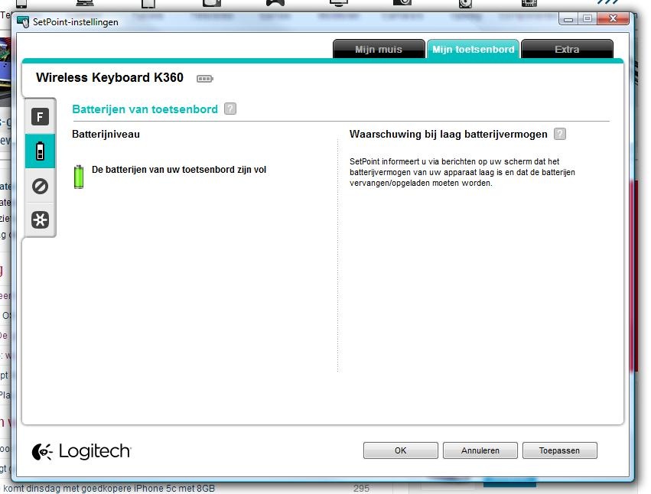Screen dimensions: 651x494
Task: Click the Waarschuwing bij laag batterijvermogen heading
Action: [x=448, y=134]
